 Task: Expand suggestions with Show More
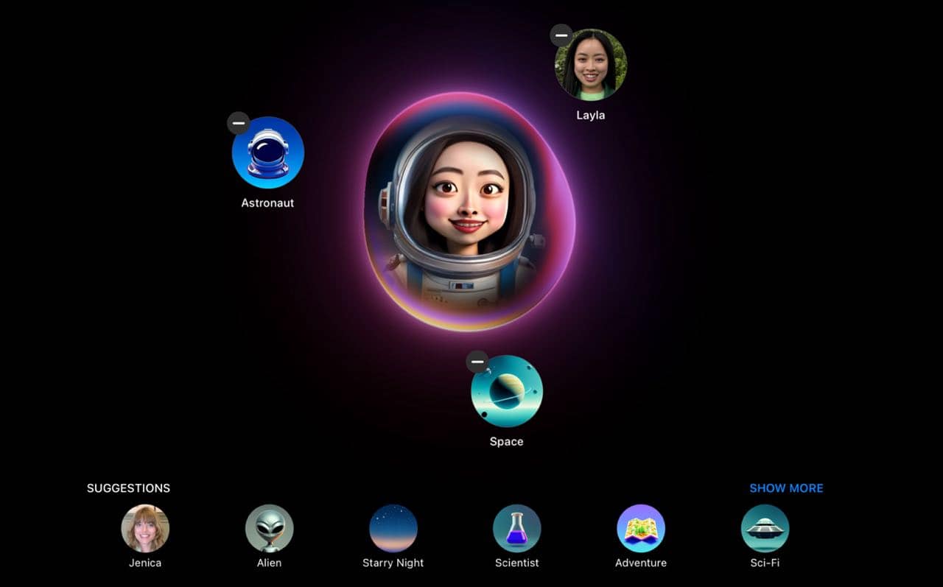(786, 488)
